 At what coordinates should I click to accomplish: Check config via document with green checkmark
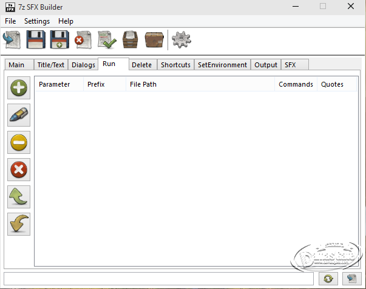click(107, 40)
